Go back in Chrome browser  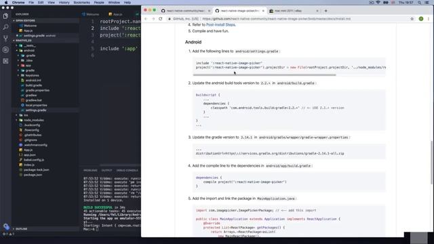click(146, 19)
